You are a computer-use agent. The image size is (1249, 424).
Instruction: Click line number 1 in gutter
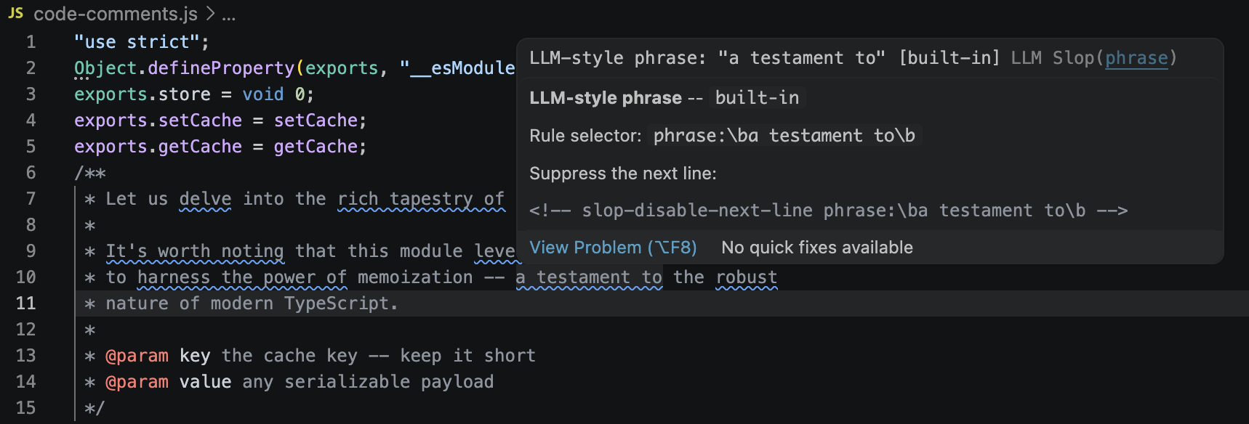pos(31,42)
